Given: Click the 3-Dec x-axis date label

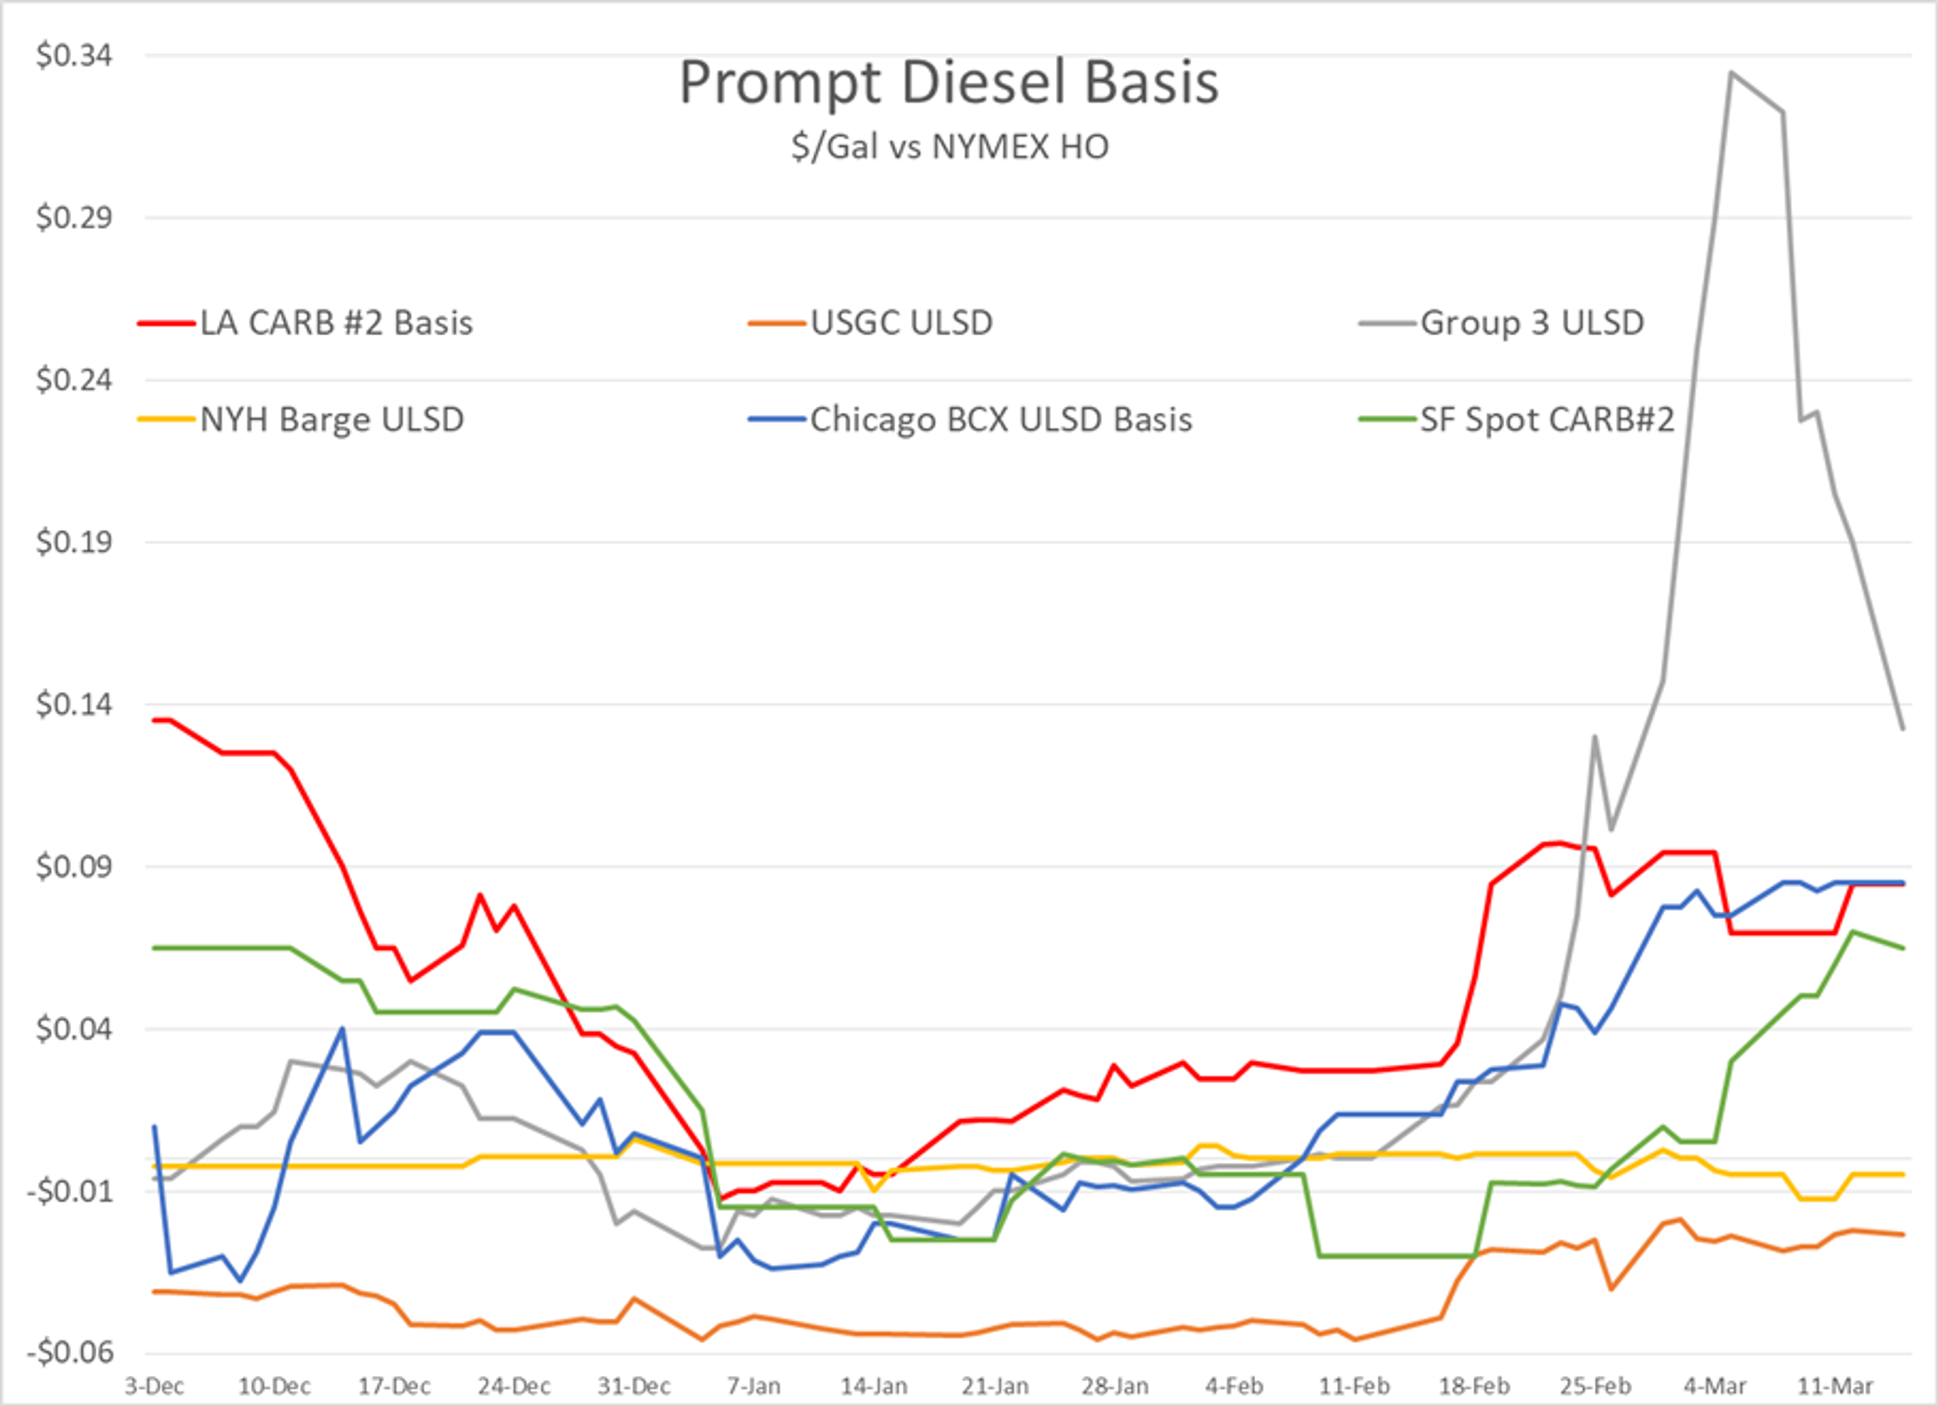Looking at the screenshot, I should pos(154,1385).
